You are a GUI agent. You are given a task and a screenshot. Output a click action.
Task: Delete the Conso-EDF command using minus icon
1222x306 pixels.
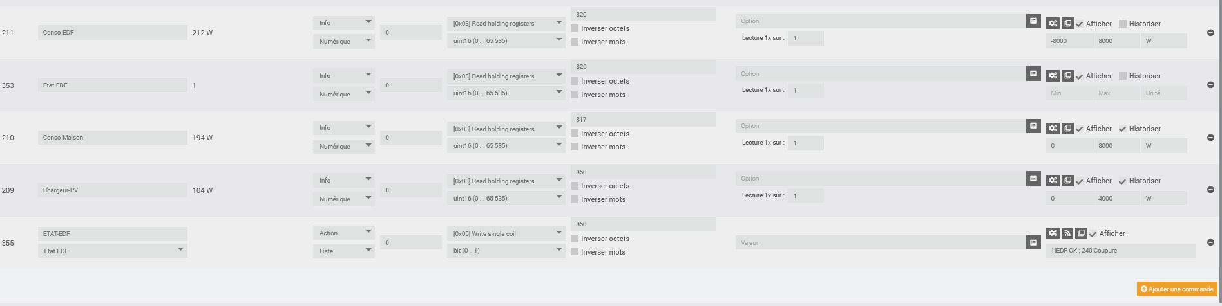[x=1210, y=33]
